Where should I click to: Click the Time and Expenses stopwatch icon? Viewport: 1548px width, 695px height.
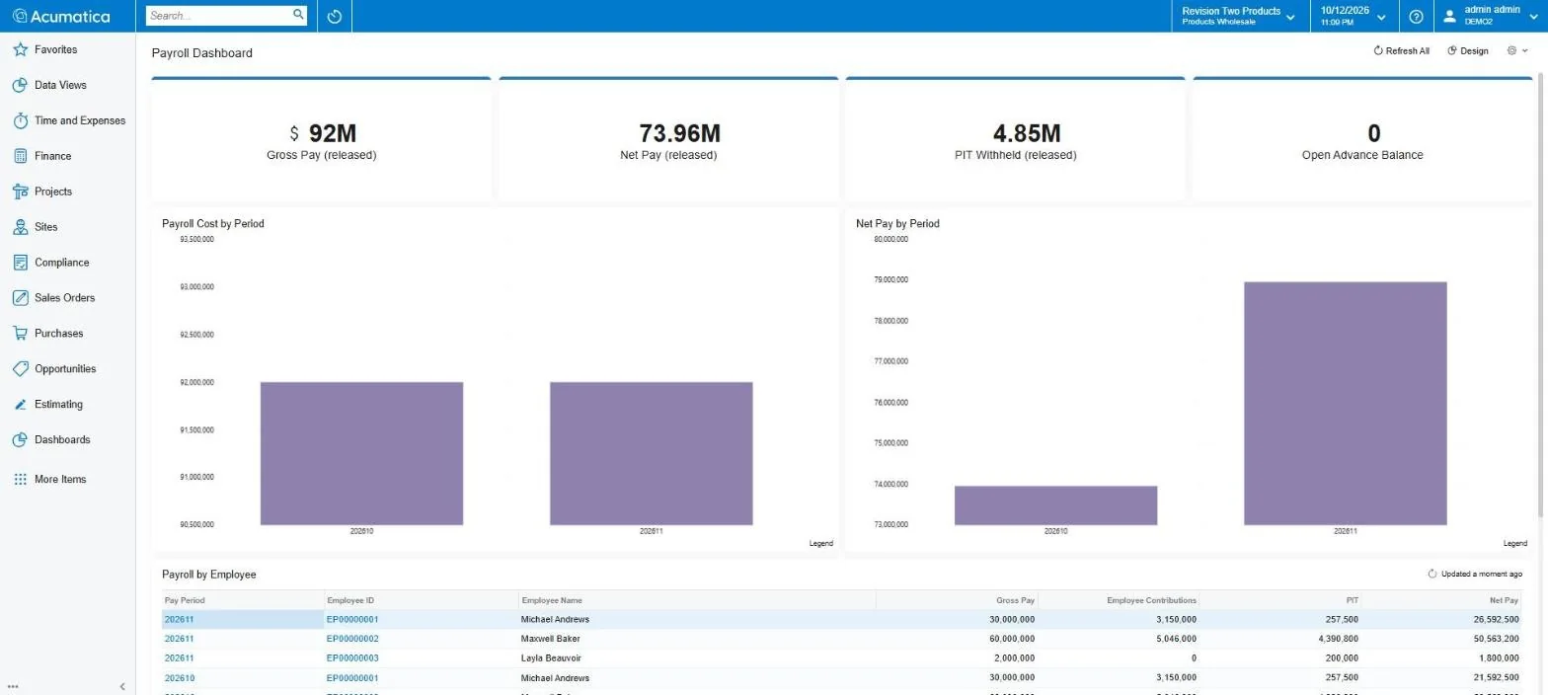point(20,120)
